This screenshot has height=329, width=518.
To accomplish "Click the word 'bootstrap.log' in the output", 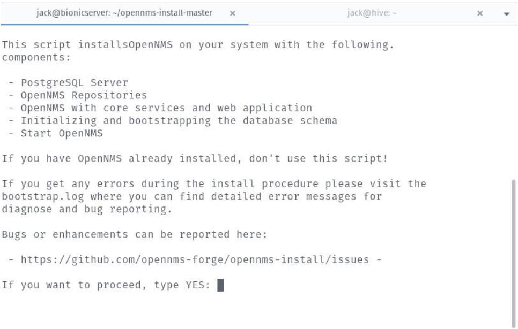I will coord(42,196).
